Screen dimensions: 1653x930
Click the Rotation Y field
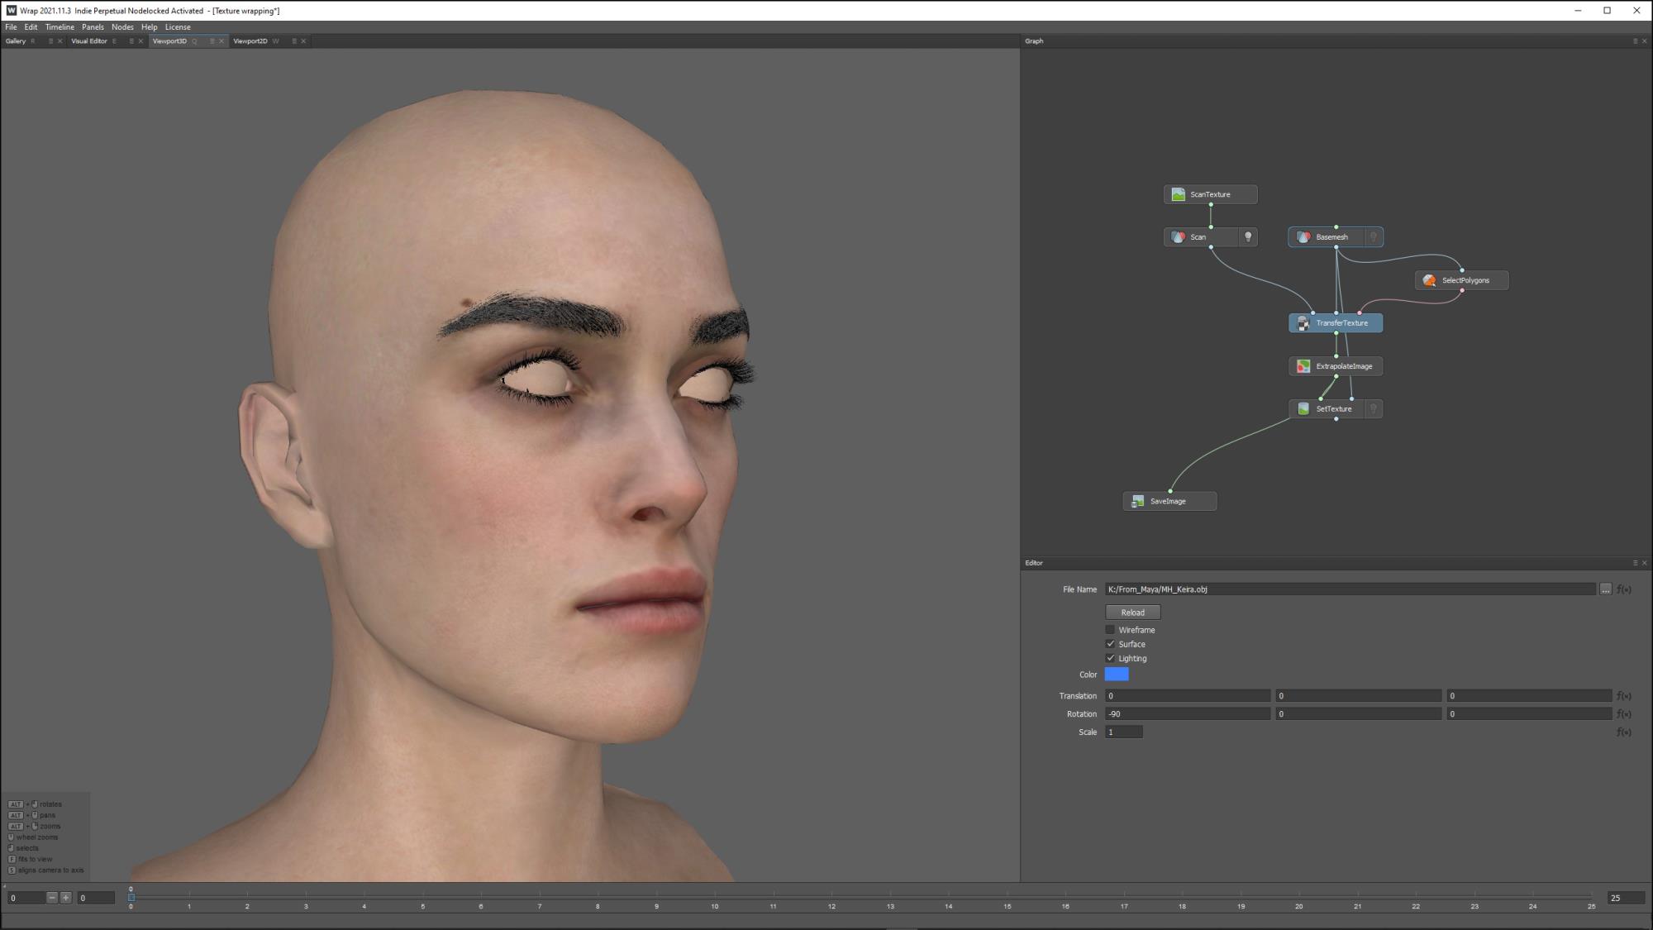1359,714
